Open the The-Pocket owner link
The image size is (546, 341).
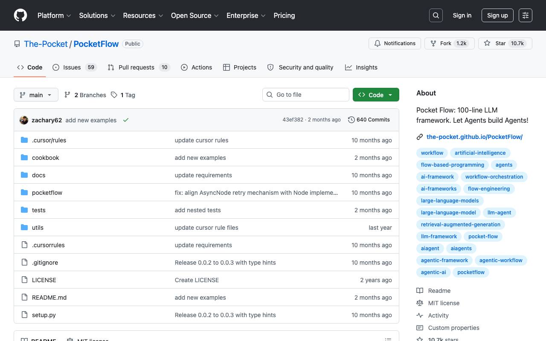pyautogui.click(x=46, y=44)
